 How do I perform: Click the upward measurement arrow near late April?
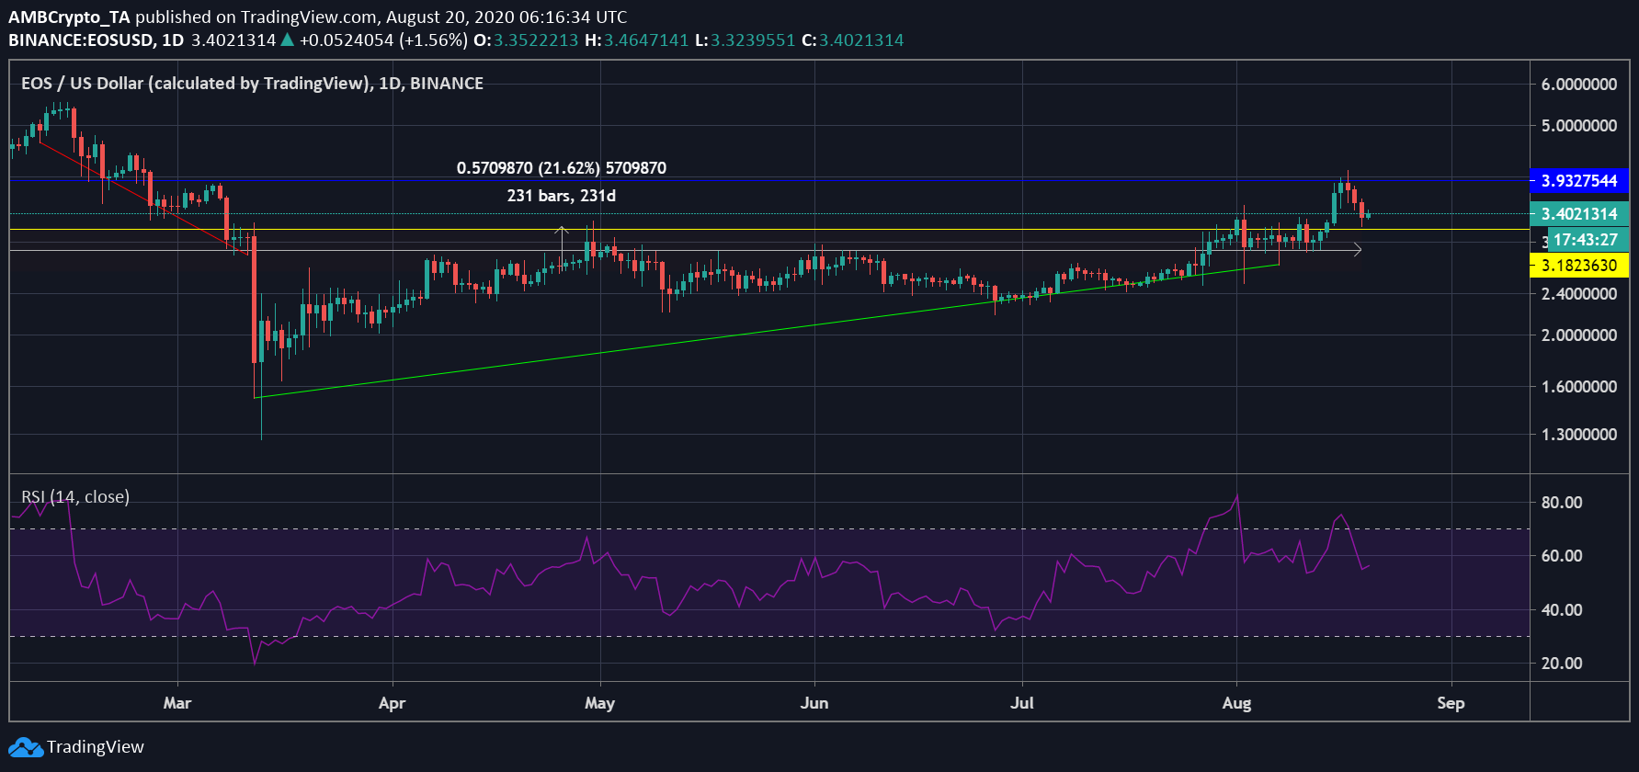[563, 231]
